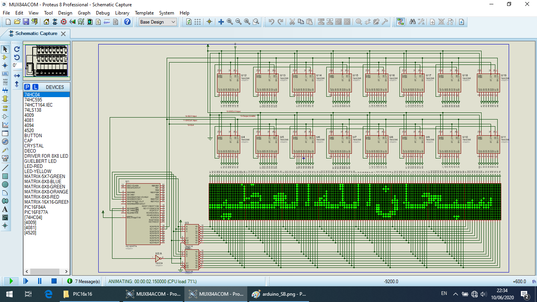Open PCB Layout red chip icon
Viewport: 537px width, 302px height.
click(64, 22)
